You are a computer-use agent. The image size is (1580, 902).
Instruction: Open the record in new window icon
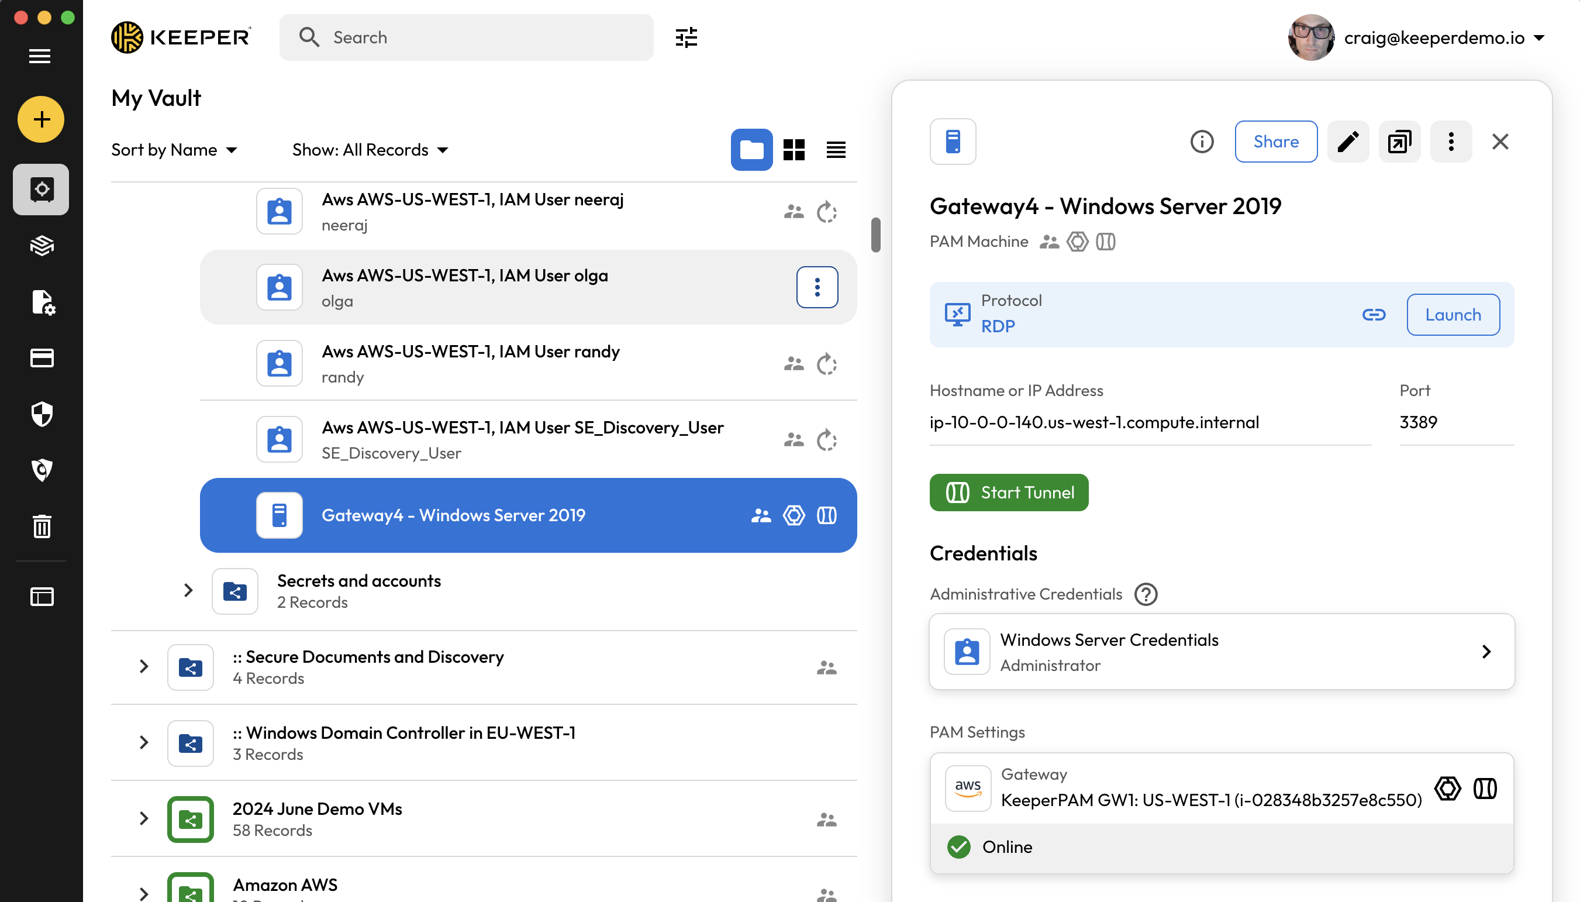(x=1399, y=142)
